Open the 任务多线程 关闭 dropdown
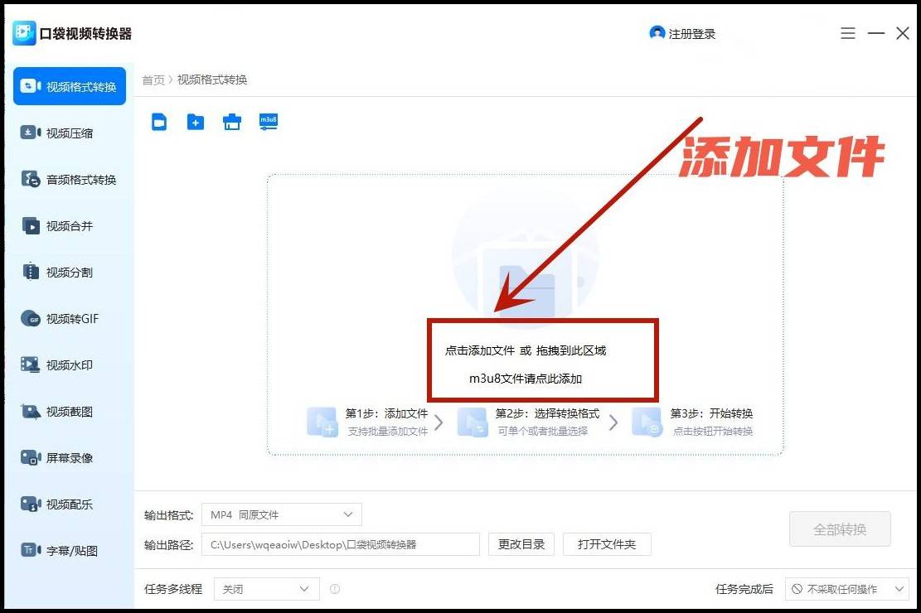The width and height of the screenshot is (921, 613). tap(267, 589)
